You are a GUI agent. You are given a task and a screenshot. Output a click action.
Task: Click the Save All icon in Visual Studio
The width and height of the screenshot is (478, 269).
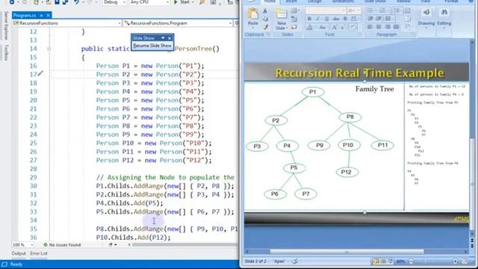(x=65, y=2)
